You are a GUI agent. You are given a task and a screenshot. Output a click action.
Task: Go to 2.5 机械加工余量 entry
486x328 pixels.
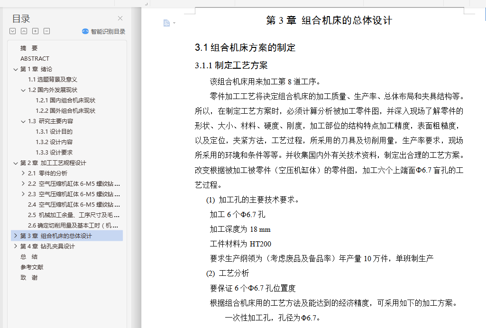74,215
